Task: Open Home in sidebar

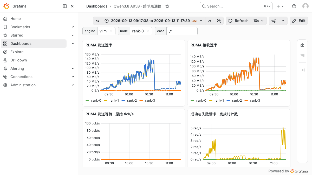Action: click(x=15, y=19)
